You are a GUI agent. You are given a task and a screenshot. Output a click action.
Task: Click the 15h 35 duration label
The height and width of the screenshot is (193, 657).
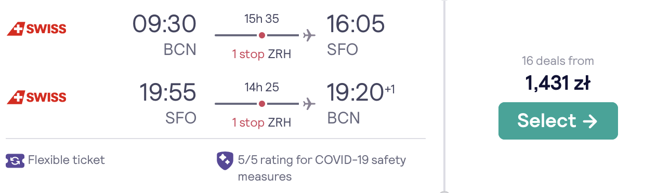coord(262,19)
